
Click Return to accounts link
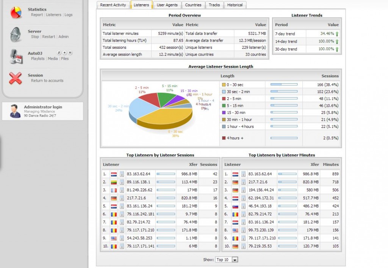coord(47,81)
